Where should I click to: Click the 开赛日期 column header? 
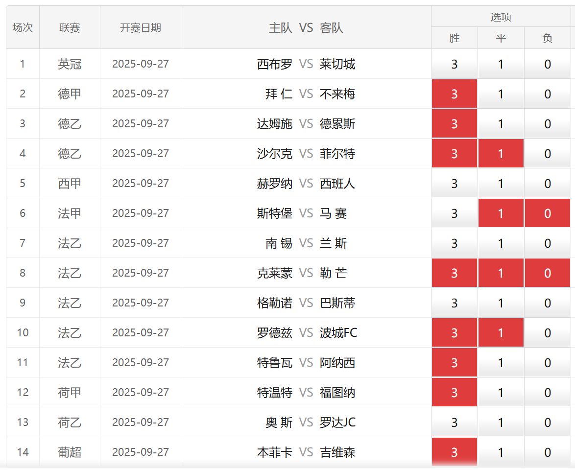pyautogui.click(x=140, y=28)
